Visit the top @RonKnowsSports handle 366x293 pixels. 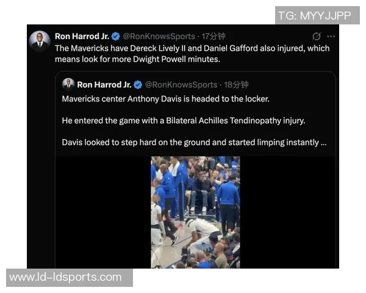pos(159,36)
